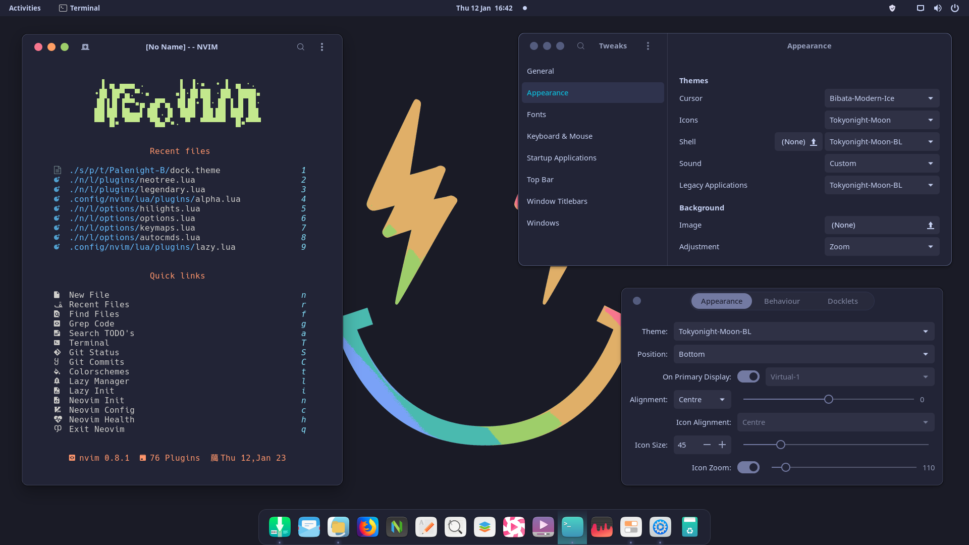Click the Background Image (None) file chooser
969x545 pixels.
(x=882, y=225)
